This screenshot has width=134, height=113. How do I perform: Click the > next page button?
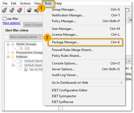pos(129,61)
